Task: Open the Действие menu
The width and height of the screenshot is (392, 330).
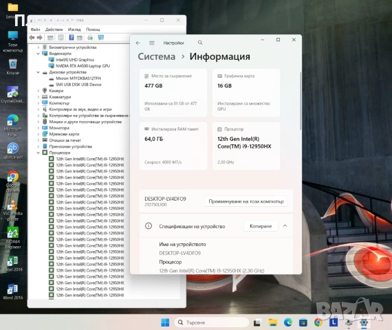Action: point(54,30)
